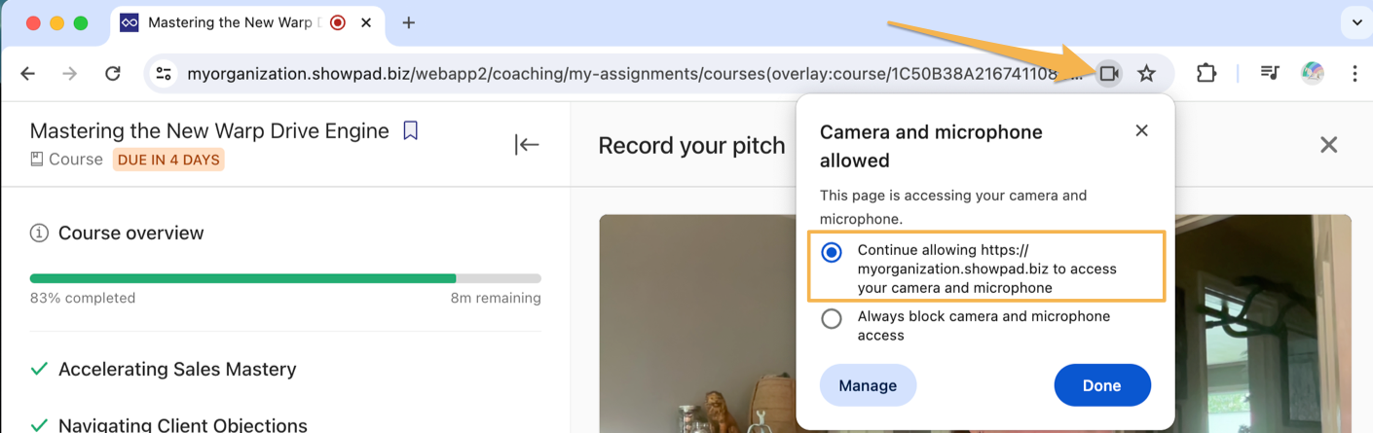1373x433 pixels.
Task: Bookmark the Warp Drive Engine course
Action: (x=411, y=130)
